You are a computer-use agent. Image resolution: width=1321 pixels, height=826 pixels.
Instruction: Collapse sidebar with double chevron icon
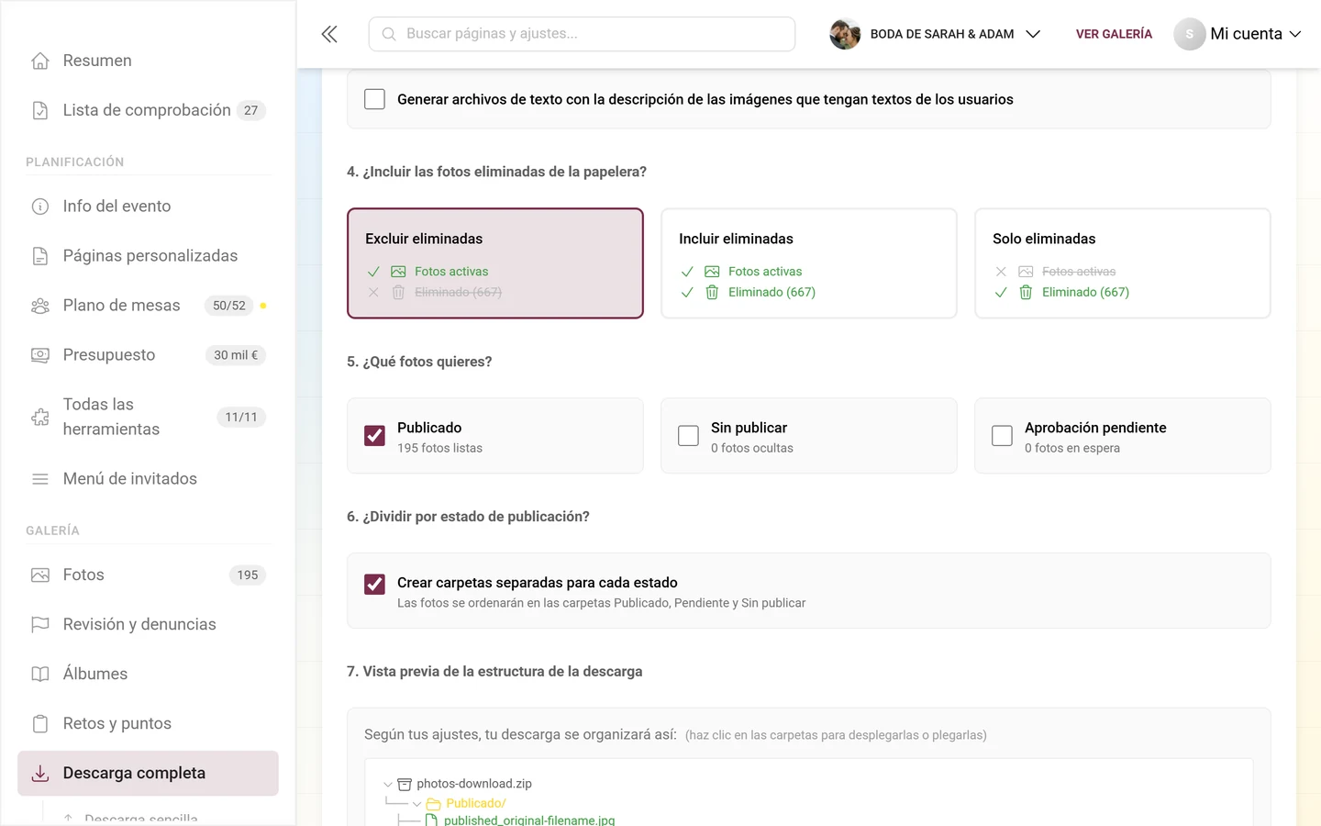pyautogui.click(x=329, y=34)
